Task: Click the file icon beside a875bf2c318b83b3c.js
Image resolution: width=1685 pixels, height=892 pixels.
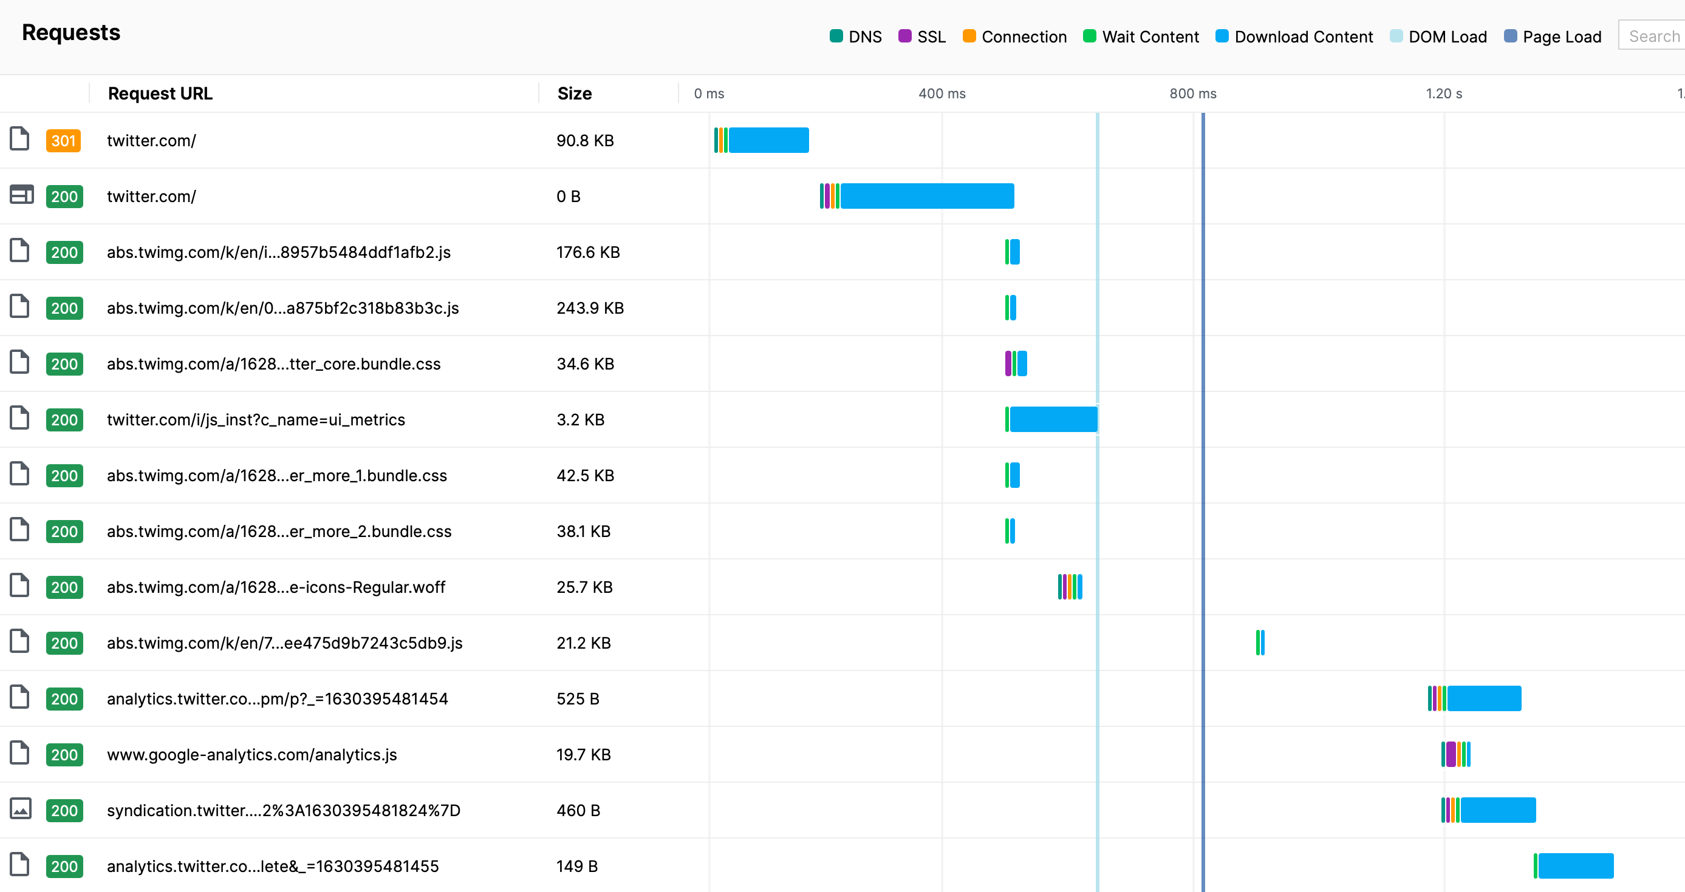Action: [x=19, y=306]
